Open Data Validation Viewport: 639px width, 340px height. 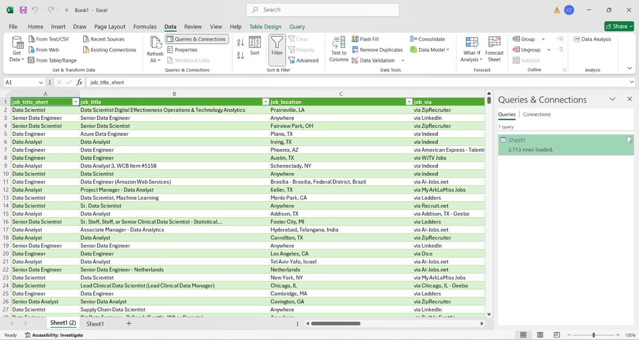point(373,60)
